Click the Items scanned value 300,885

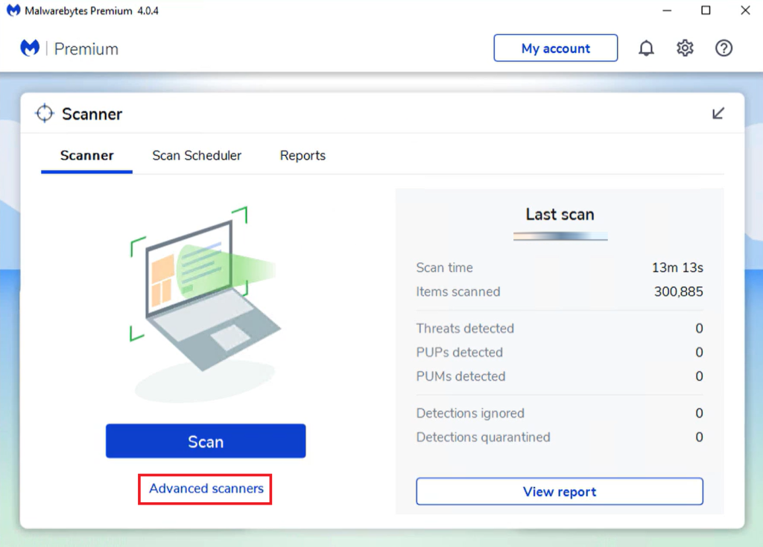(677, 291)
